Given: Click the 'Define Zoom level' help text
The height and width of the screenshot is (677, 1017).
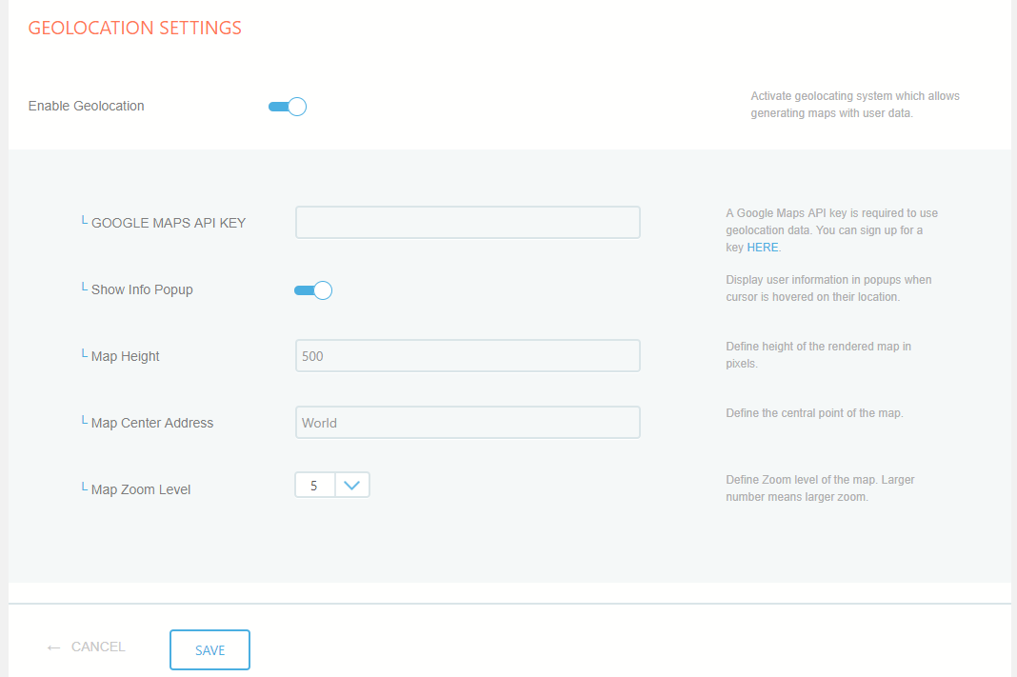Looking at the screenshot, I should click(x=819, y=488).
